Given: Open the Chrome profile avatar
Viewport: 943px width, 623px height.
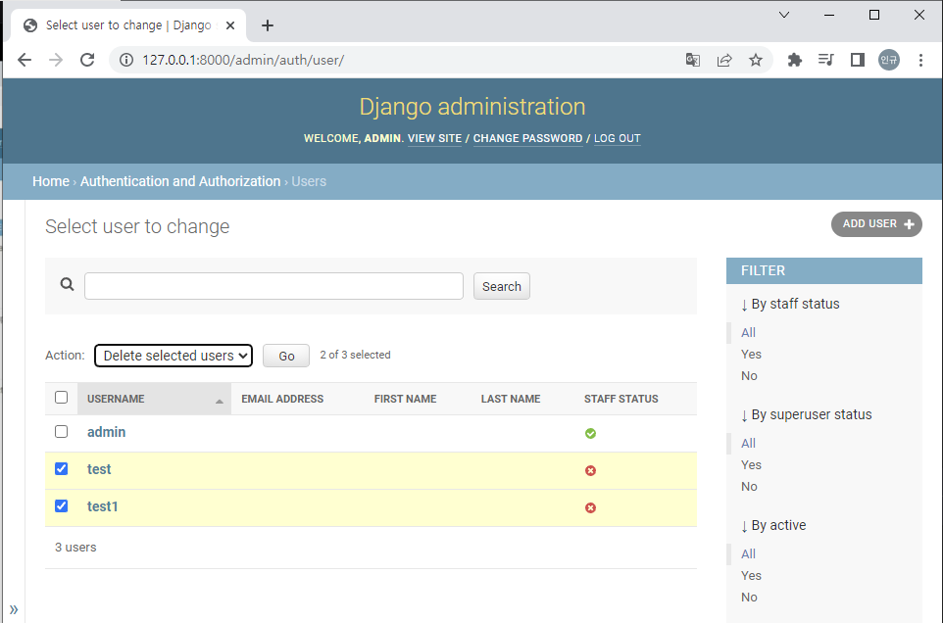Looking at the screenshot, I should (889, 60).
